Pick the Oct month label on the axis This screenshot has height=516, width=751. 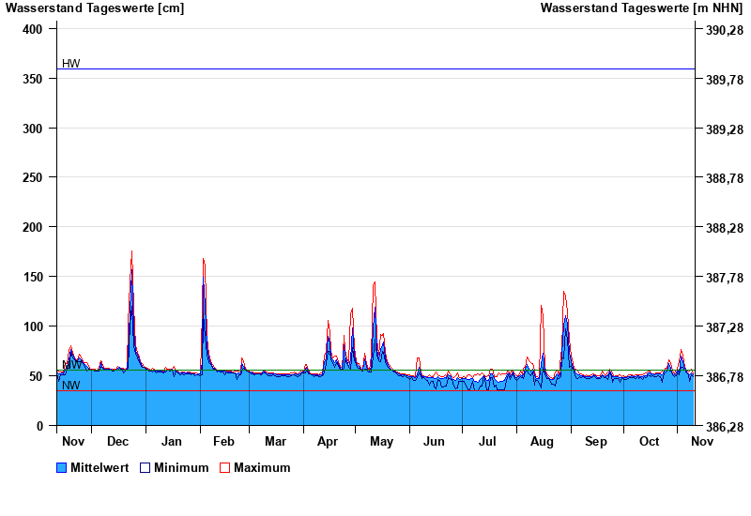(x=650, y=441)
